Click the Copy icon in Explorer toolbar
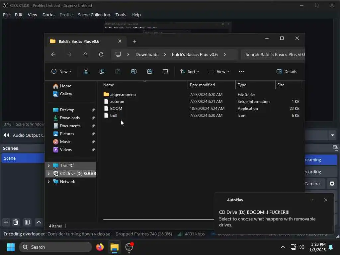This screenshot has width=340, height=255. [102, 72]
